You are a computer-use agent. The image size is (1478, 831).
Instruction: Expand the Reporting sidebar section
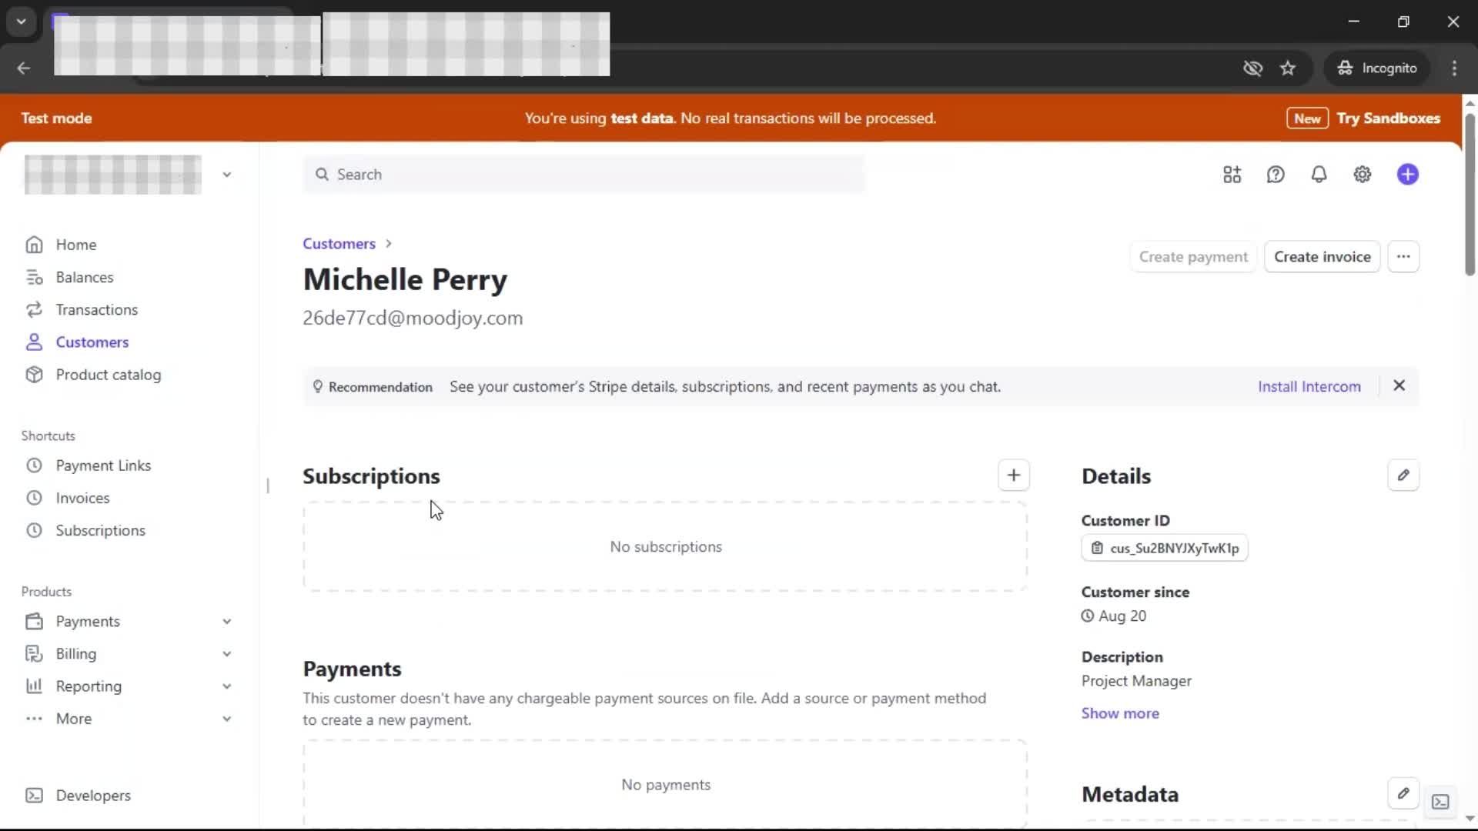[x=226, y=686]
